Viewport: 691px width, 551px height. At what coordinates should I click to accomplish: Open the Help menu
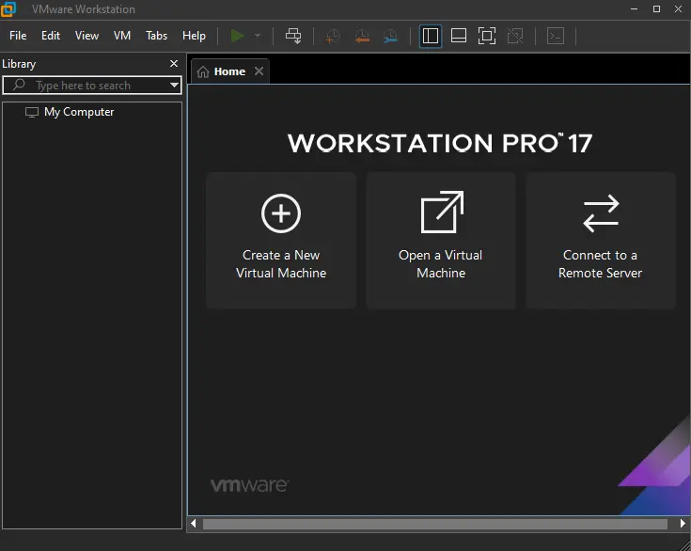194,36
